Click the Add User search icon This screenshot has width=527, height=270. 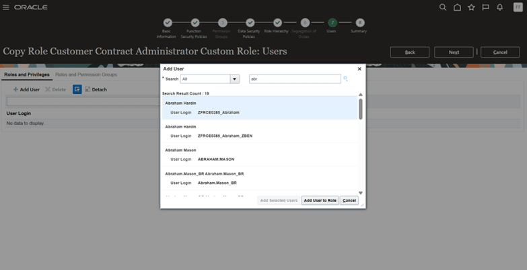[x=345, y=79]
